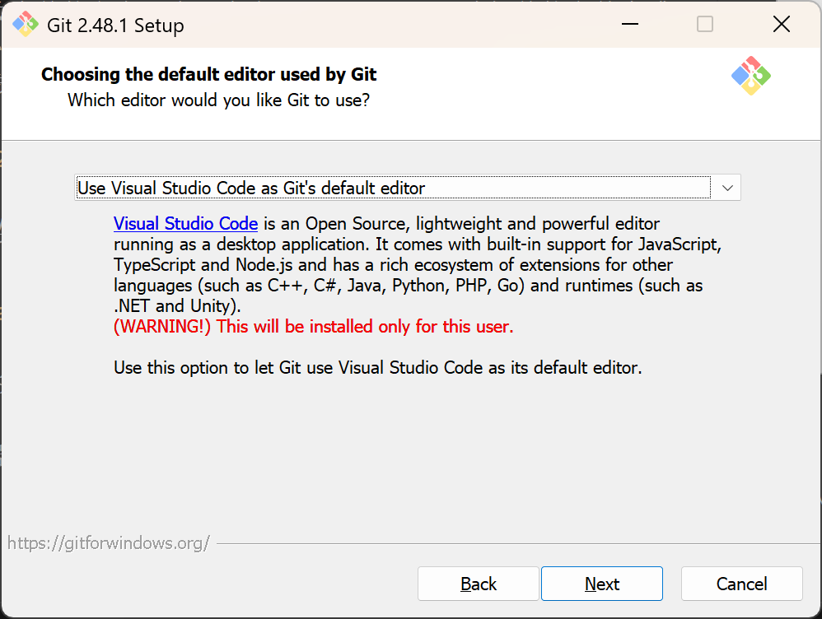
Task: Click Back to revisit the previous step
Action: tap(478, 584)
